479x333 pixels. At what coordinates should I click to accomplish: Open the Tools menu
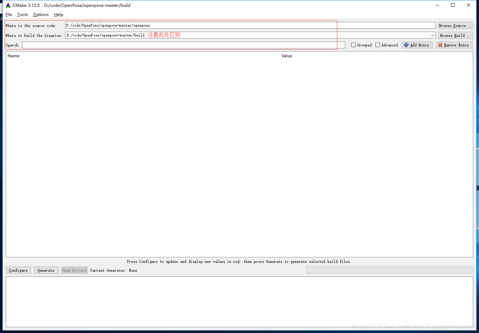pos(22,15)
